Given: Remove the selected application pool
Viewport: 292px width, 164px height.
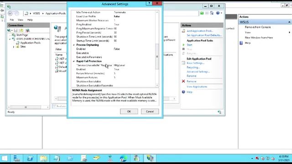Looking at the screenshot, I should (192, 82).
